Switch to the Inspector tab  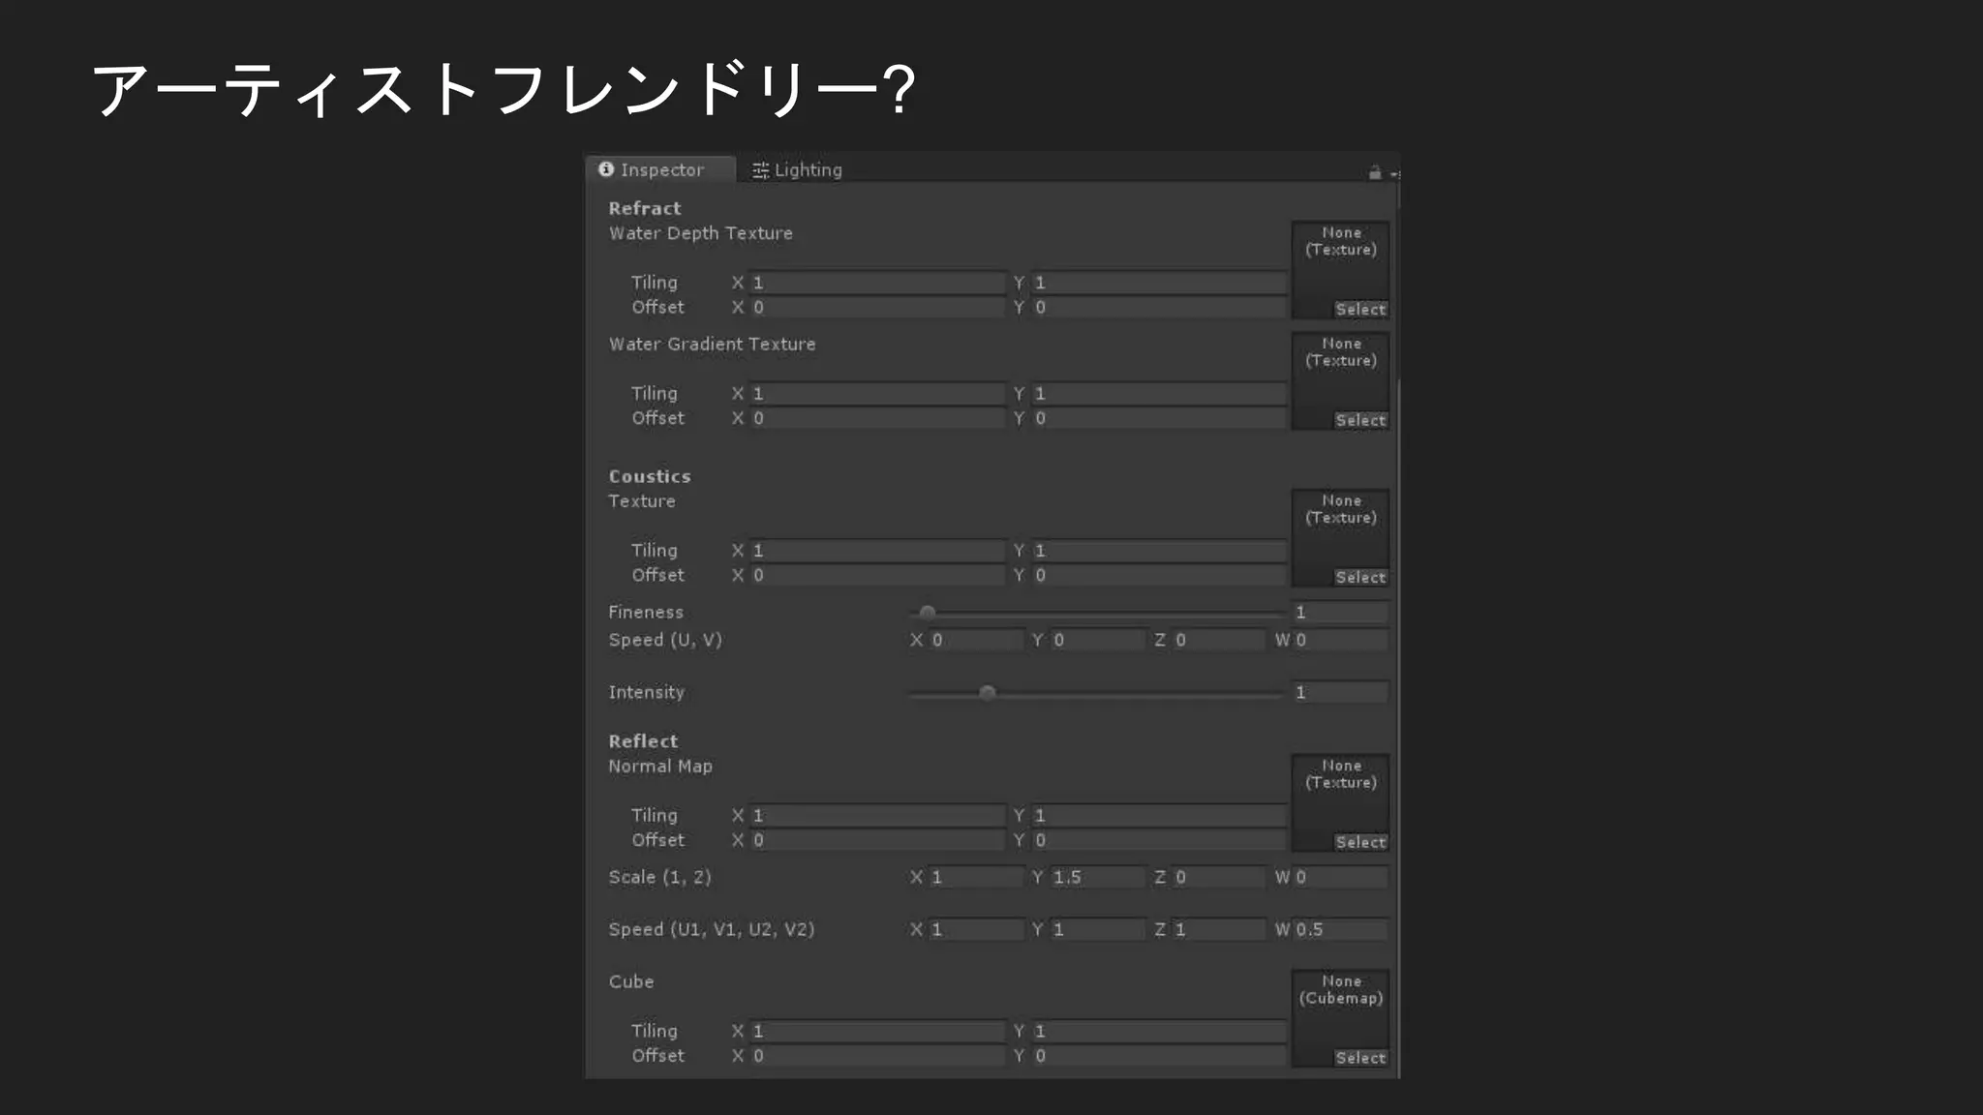pyautogui.click(x=660, y=169)
